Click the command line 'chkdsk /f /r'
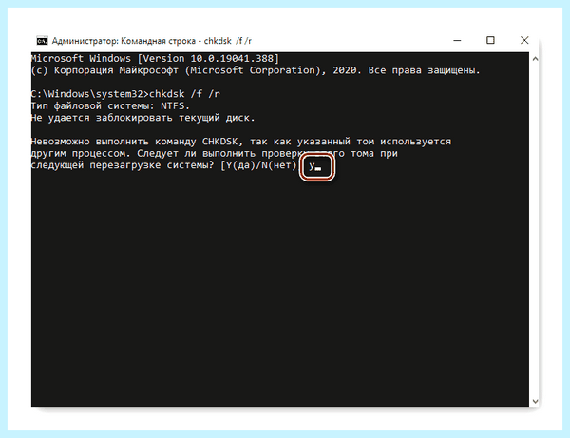570x438 pixels. (184, 94)
